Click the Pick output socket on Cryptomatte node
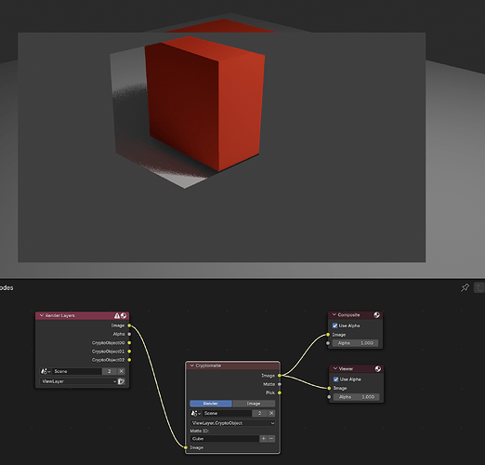Screen dimensions: 485x465 280,392
